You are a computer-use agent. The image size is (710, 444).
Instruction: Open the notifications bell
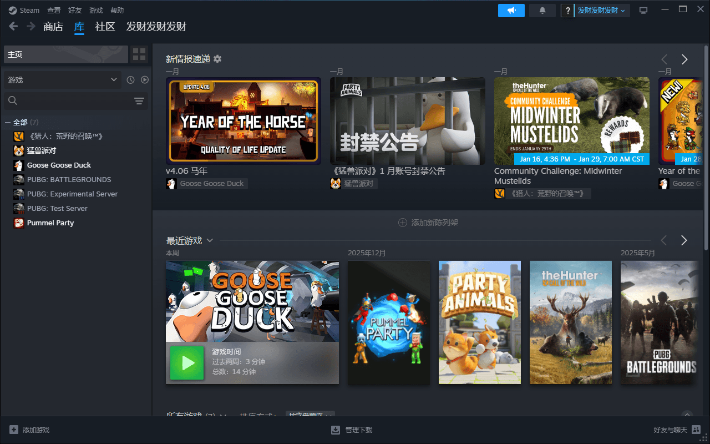[542, 11]
